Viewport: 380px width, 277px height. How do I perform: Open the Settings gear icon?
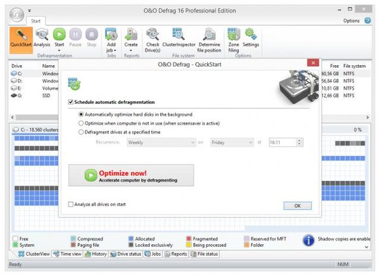pos(251,34)
